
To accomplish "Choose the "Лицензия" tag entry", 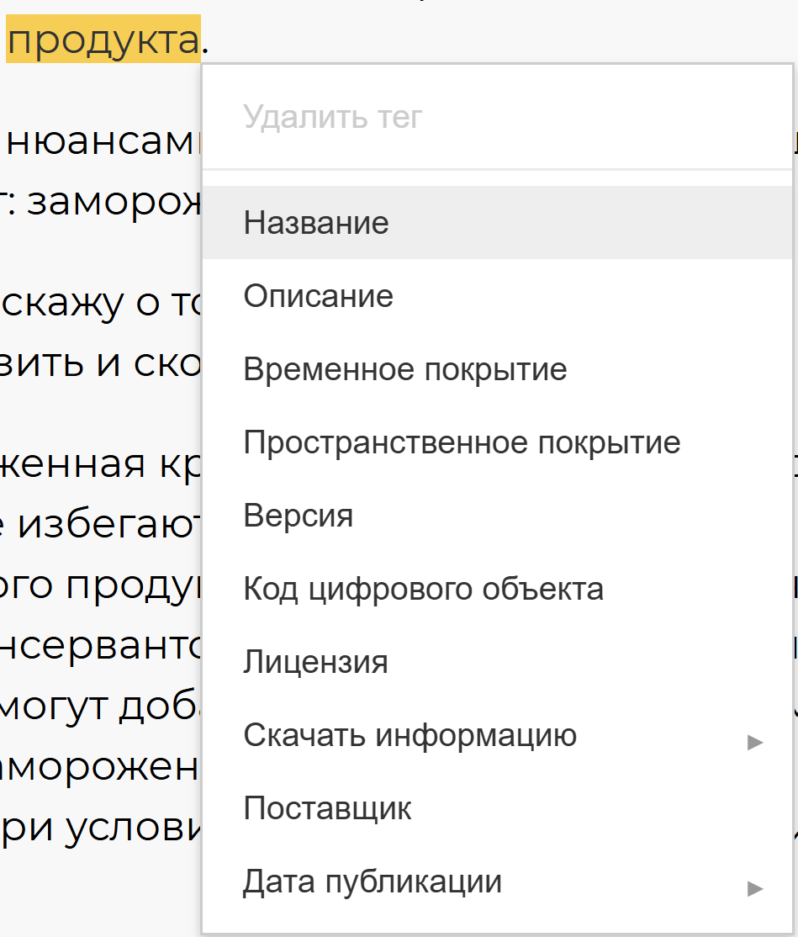I will tap(315, 662).
